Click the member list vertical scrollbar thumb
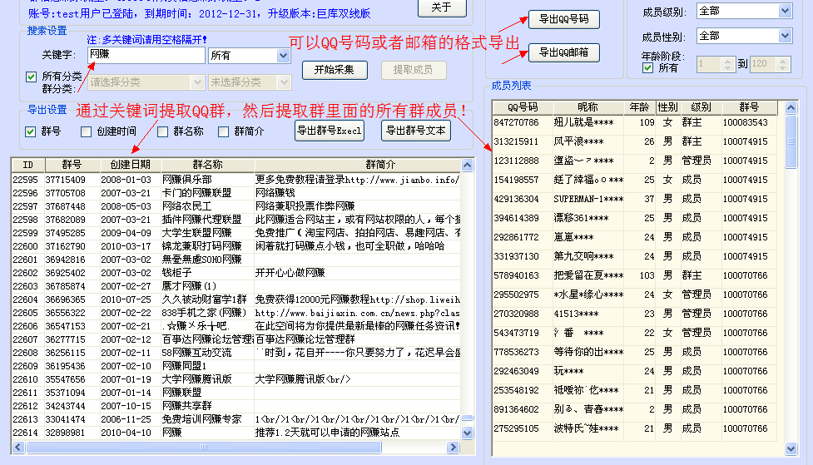The height and width of the screenshot is (465, 813). [x=791, y=141]
